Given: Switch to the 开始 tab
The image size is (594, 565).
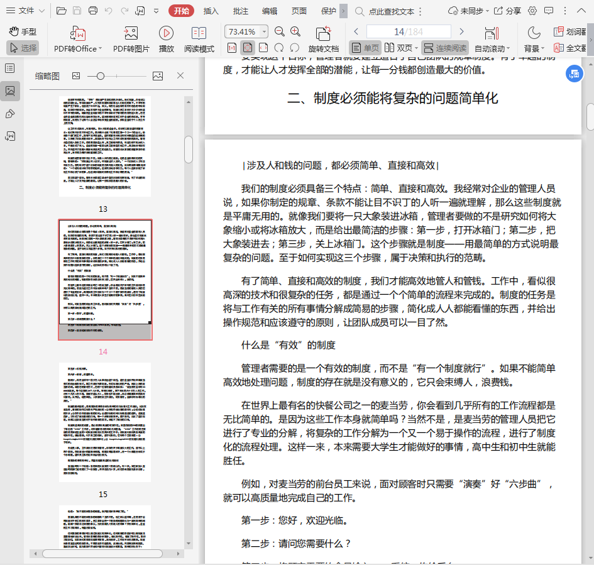Looking at the screenshot, I should coord(181,11).
